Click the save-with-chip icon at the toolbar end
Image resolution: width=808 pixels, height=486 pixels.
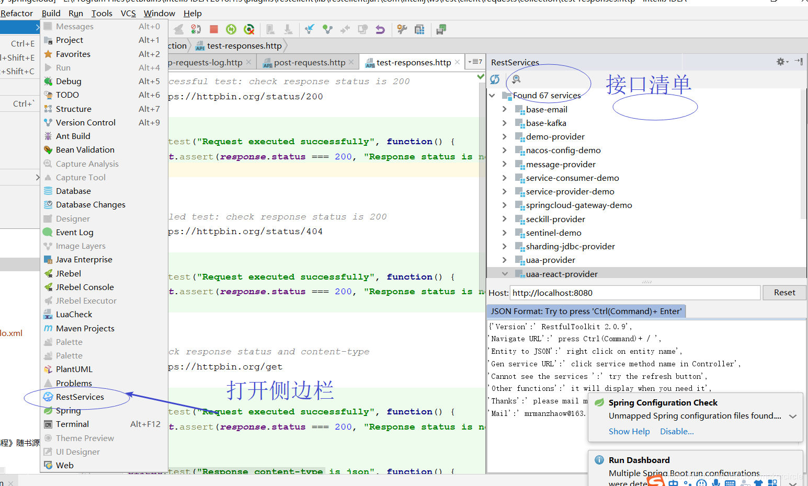coord(441,29)
